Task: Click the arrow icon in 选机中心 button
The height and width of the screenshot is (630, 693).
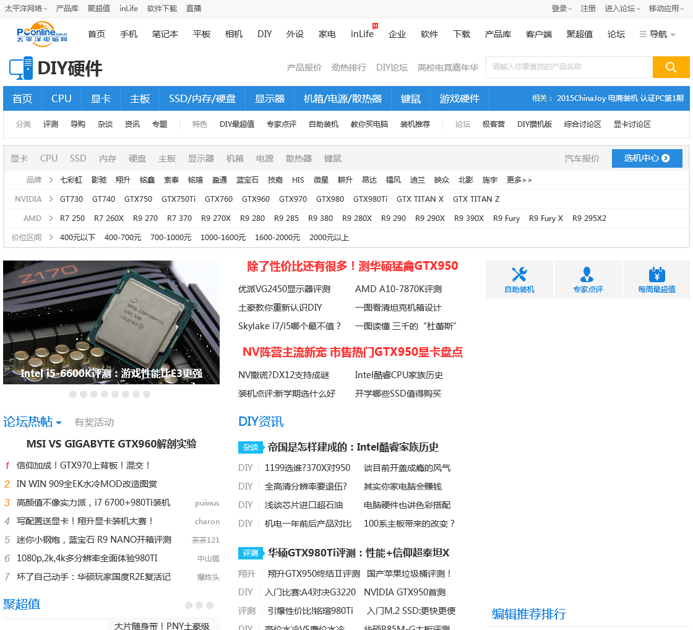Action: pos(666,158)
